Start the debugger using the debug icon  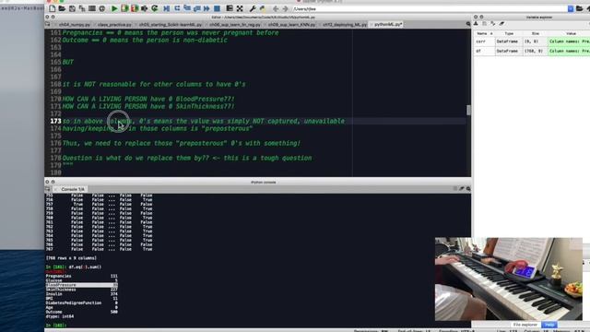point(166,8)
